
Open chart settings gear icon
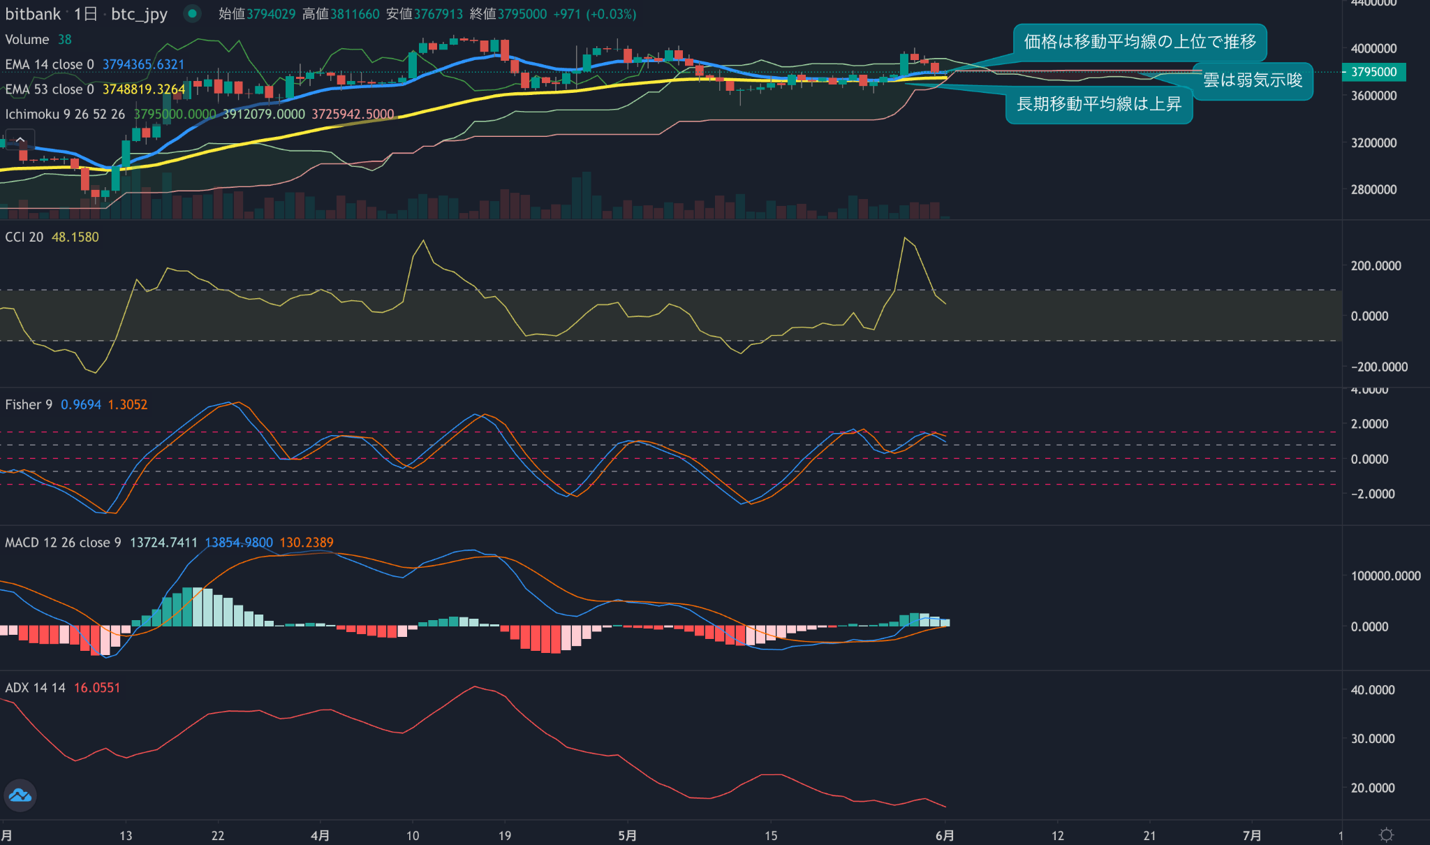coord(1387,835)
